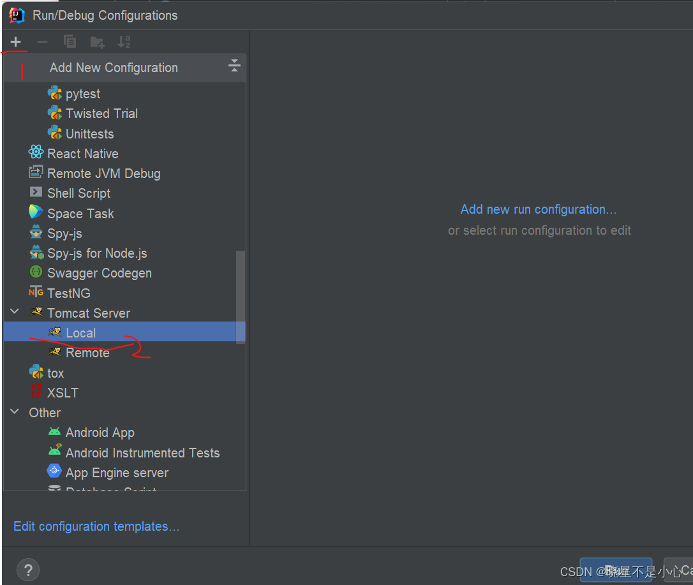Click the question mark help button

tap(28, 570)
